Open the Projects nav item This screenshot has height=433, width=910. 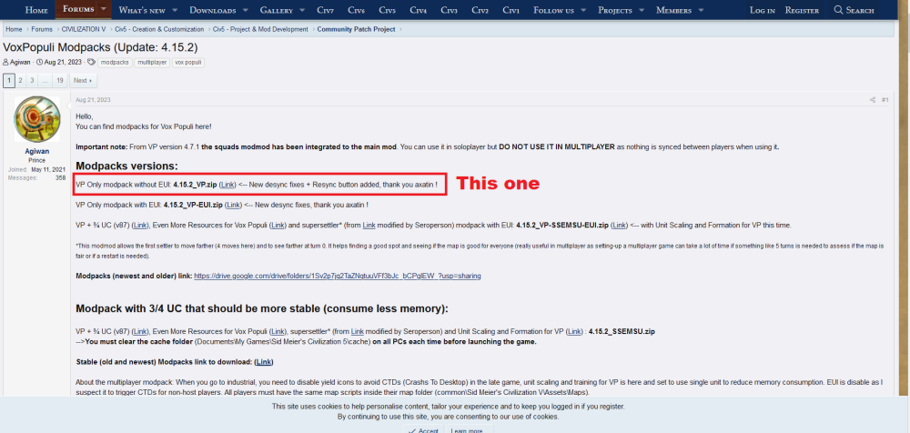615,10
